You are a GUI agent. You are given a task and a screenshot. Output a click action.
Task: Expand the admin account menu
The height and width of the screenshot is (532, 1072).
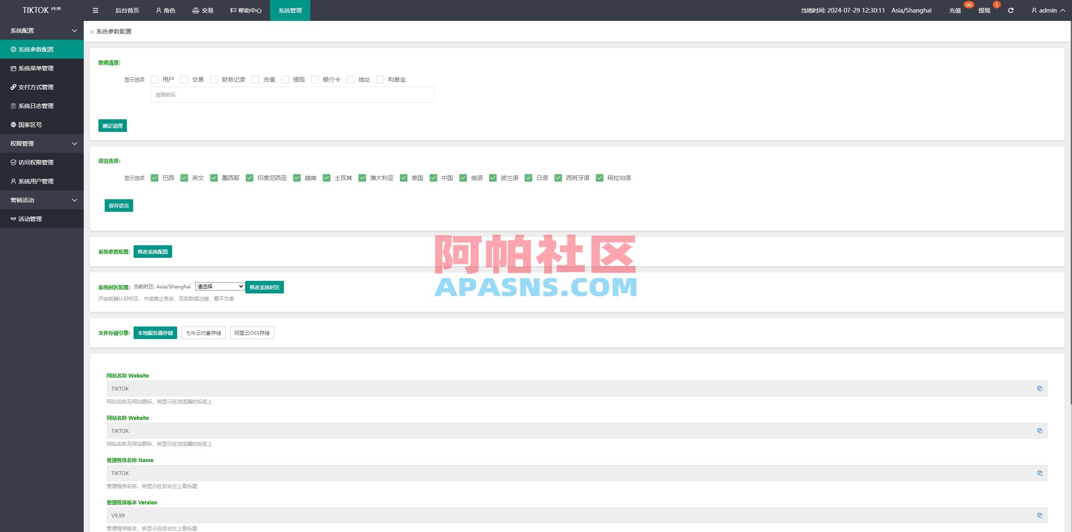click(1048, 10)
